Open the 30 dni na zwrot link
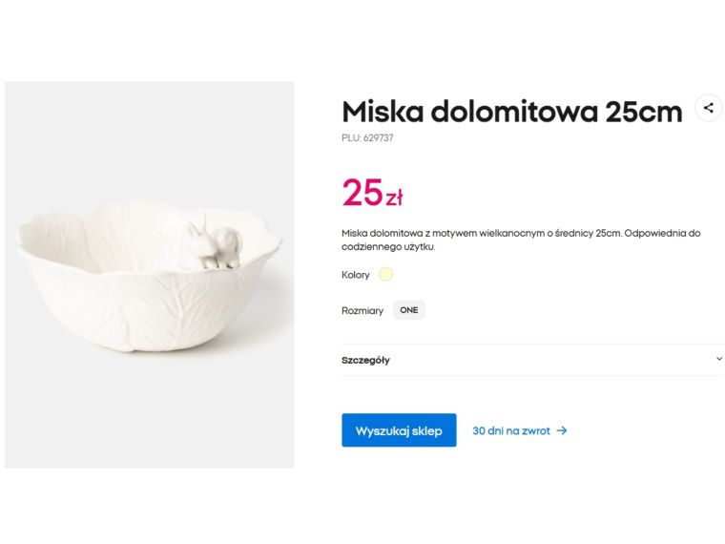This screenshot has height=544, width=725. pos(511,430)
